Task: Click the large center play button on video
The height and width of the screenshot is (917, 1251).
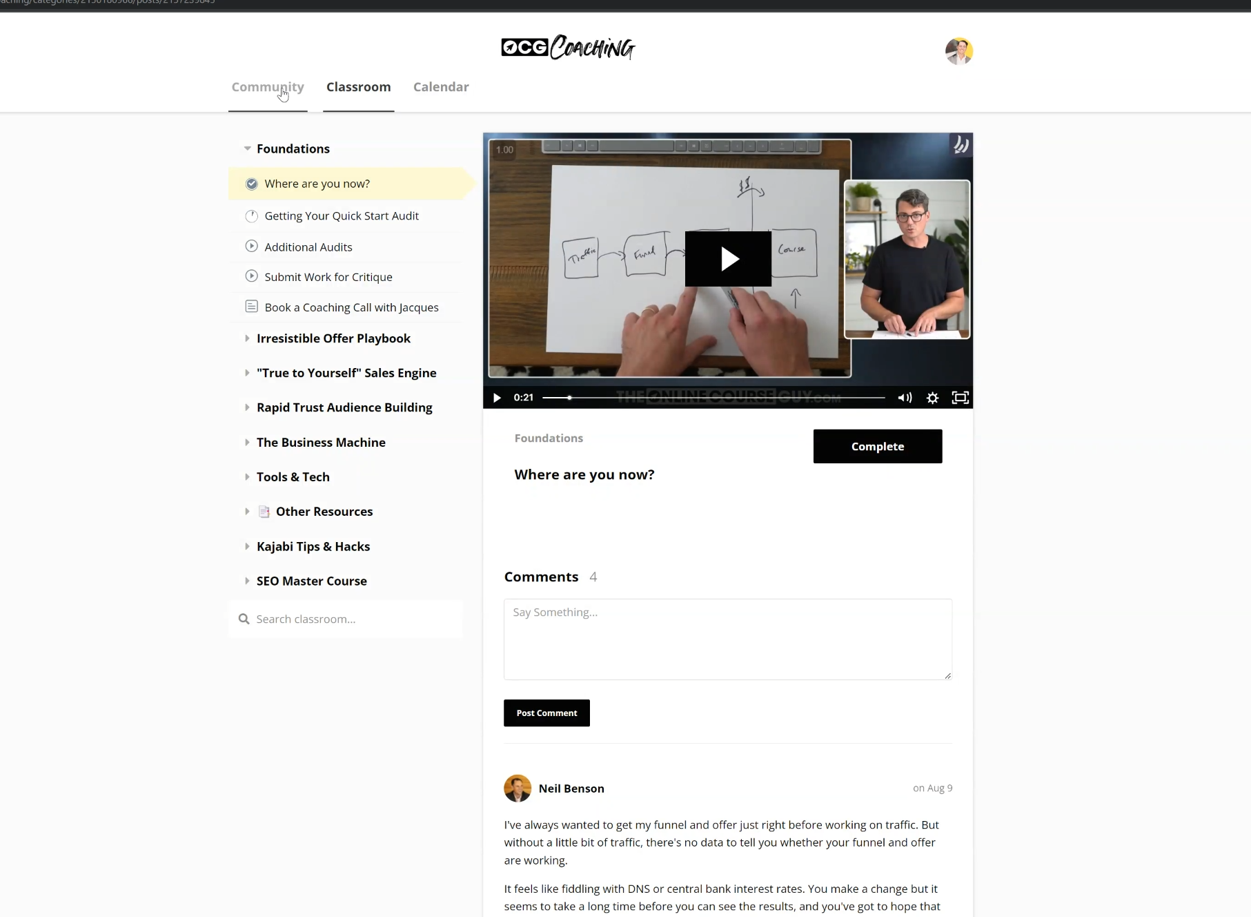Action: (x=728, y=259)
